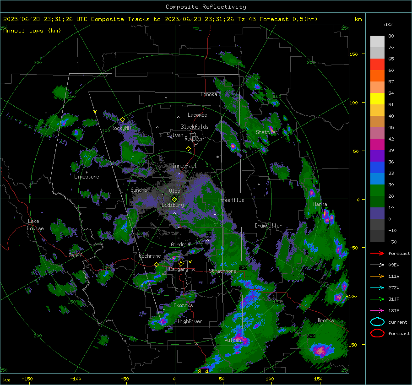Click the red forecast ellipse icon
The width and height of the screenshot is (412, 385).
point(377,333)
